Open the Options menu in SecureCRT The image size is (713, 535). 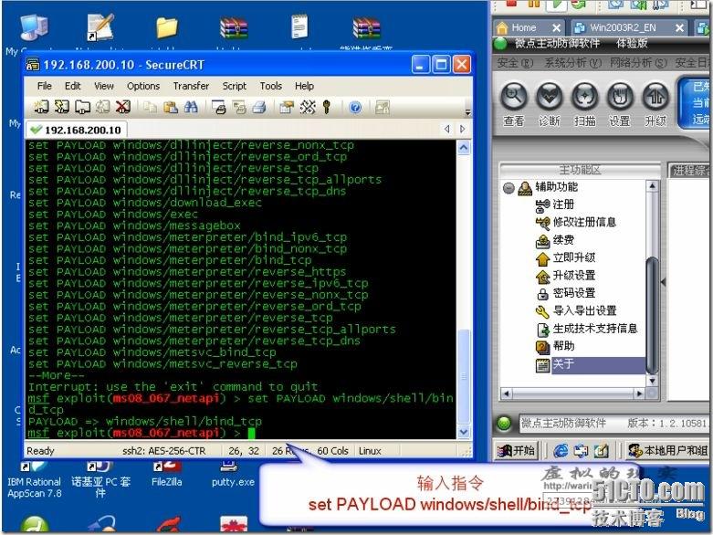pos(143,86)
